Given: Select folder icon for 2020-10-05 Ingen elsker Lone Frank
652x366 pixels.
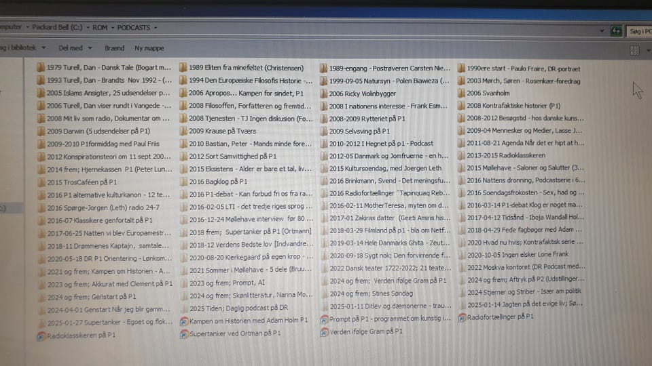Looking at the screenshot, I should pyautogui.click(x=462, y=254).
